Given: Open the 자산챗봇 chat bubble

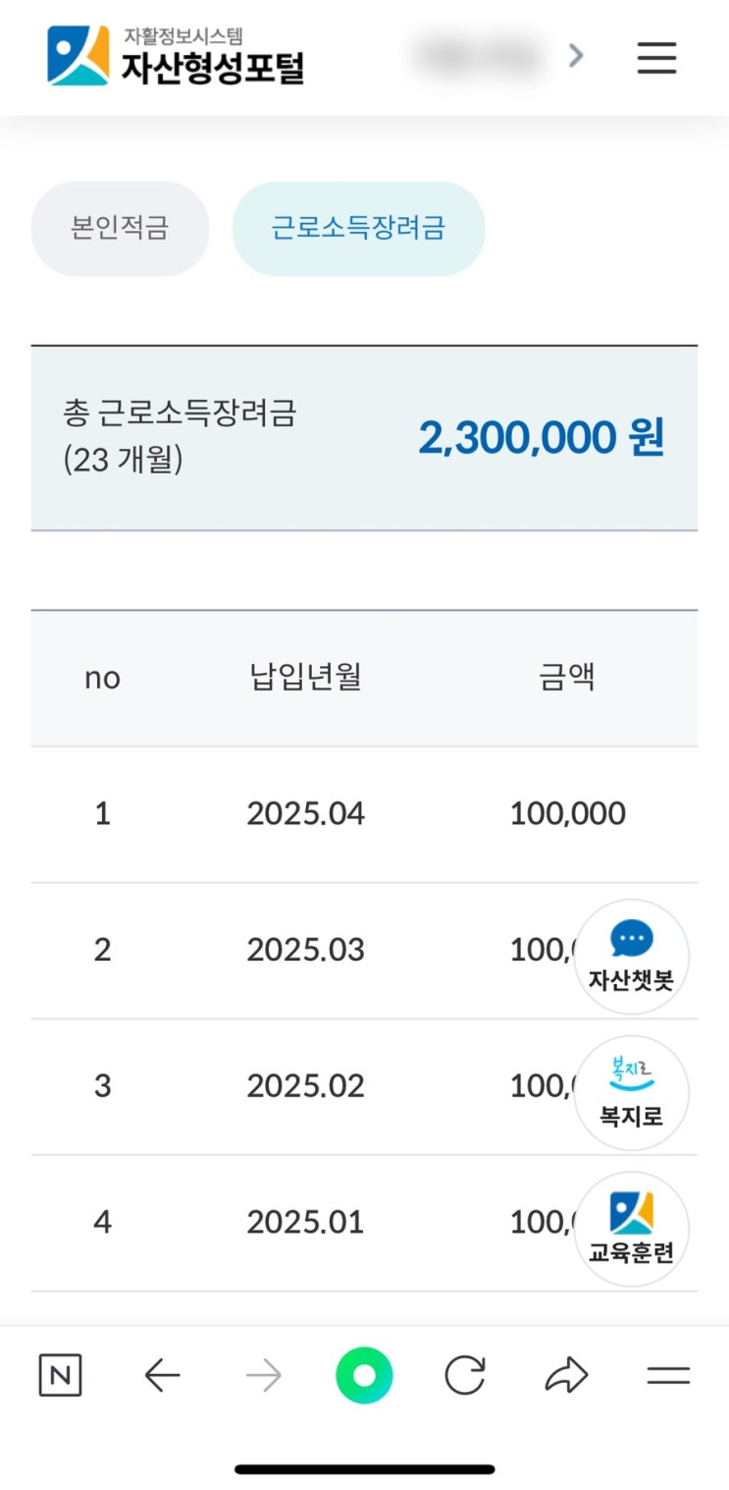Looking at the screenshot, I should [x=631, y=957].
